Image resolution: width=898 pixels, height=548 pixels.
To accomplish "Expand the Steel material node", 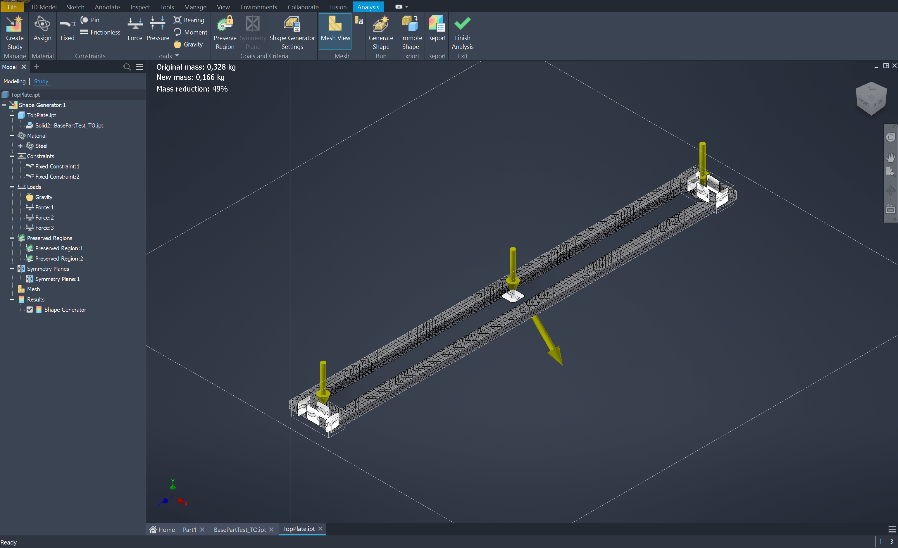I will 20,146.
